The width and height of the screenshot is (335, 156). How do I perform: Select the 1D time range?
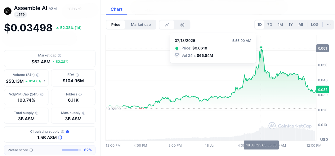[260, 25]
